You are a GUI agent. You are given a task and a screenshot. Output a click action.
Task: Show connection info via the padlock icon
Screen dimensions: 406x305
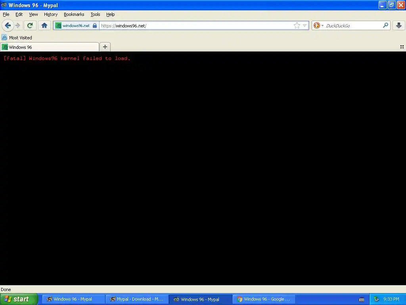point(95,25)
